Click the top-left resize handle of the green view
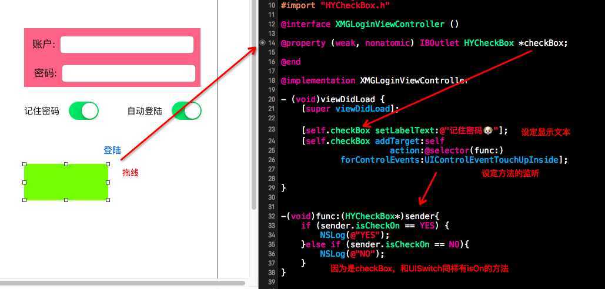 point(25,164)
